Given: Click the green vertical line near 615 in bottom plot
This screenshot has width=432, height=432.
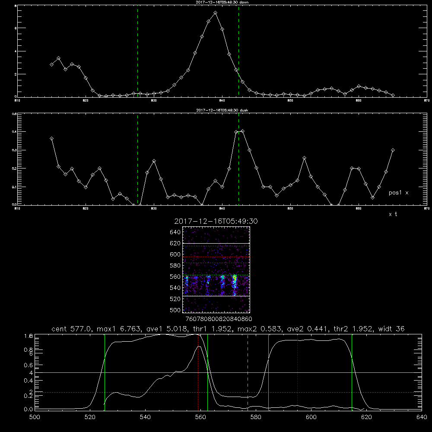Looking at the screenshot, I should pos(352,372).
